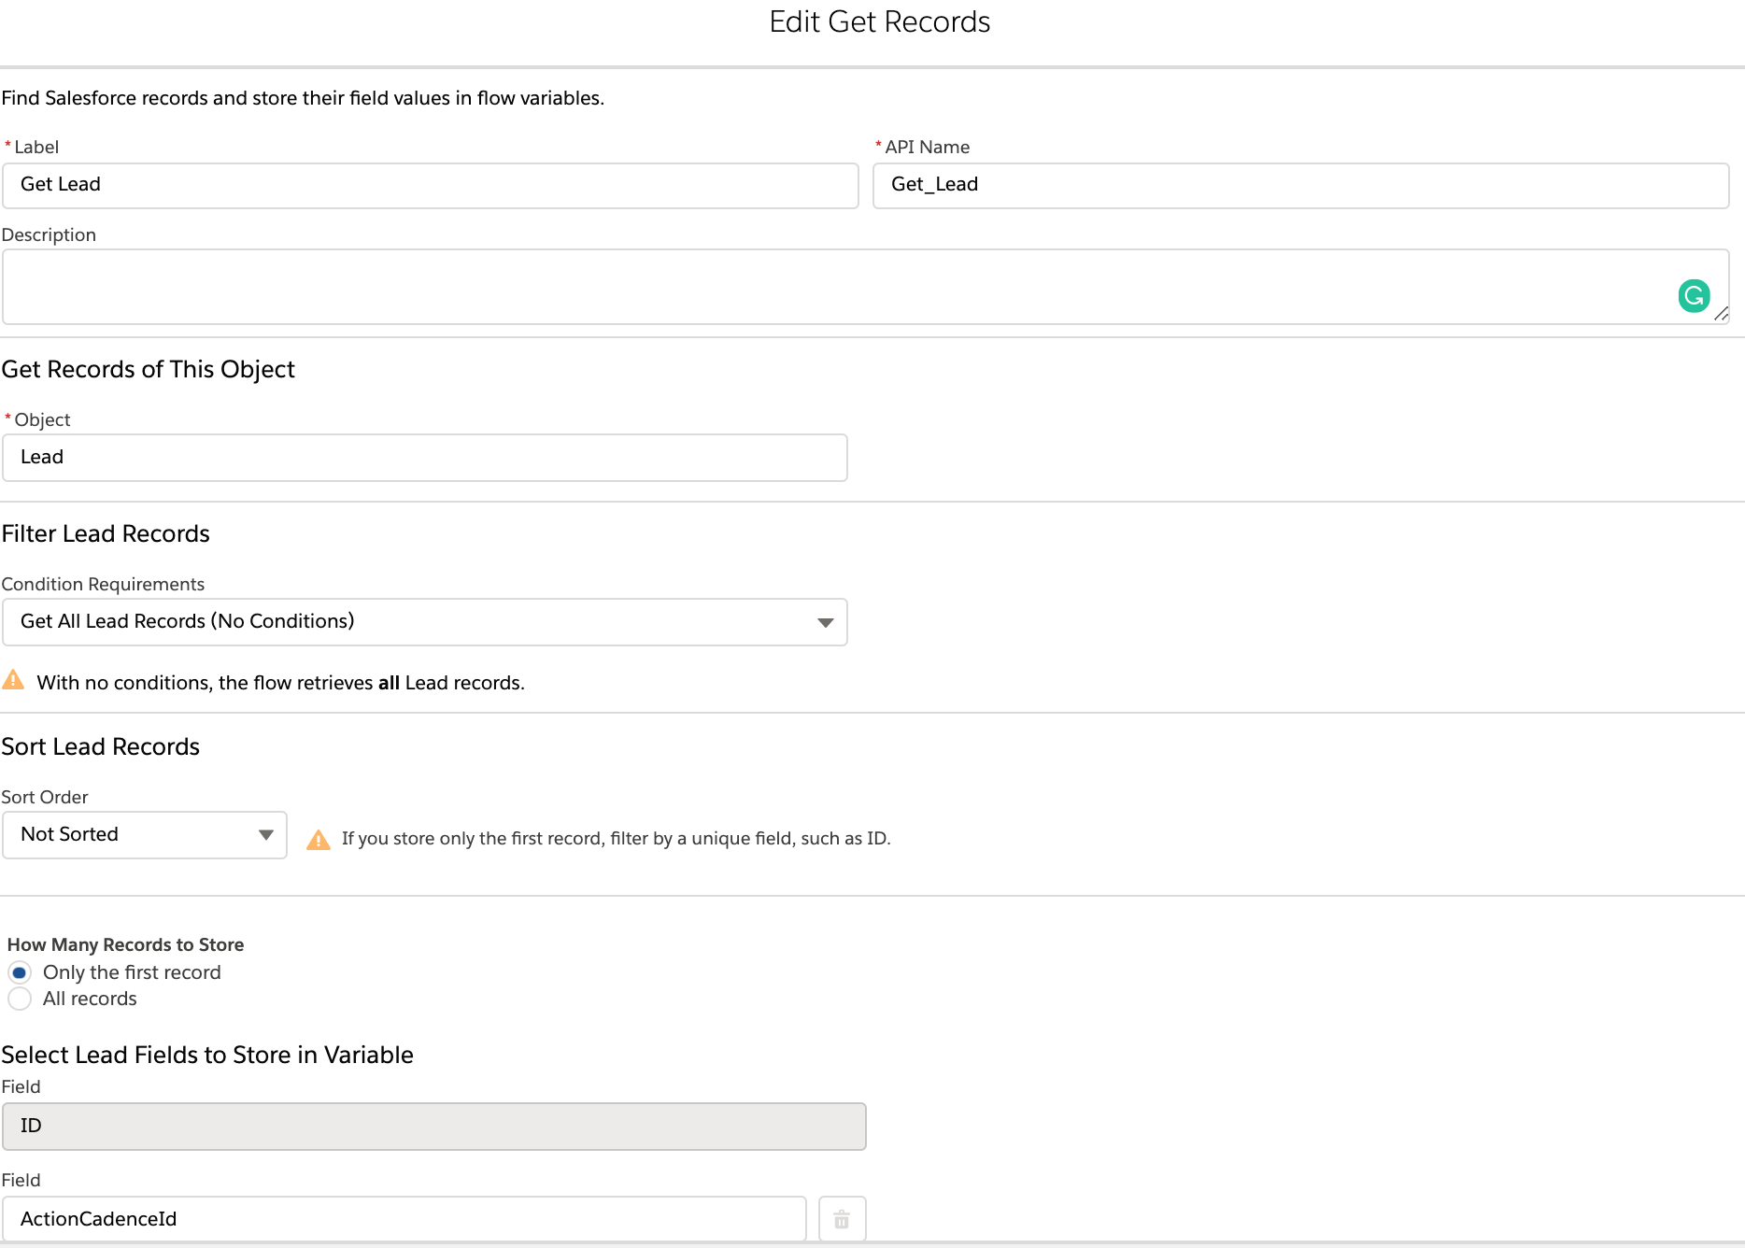This screenshot has width=1745, height=1248.
Task: Click the 'Edit Get Records' dialog title
Action: [879, 22]
